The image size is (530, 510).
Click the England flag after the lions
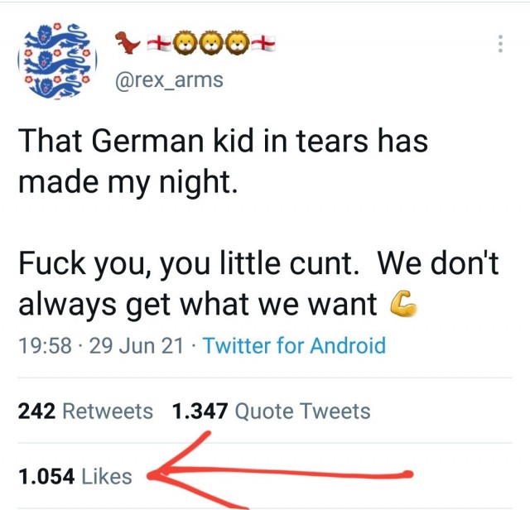263,43
